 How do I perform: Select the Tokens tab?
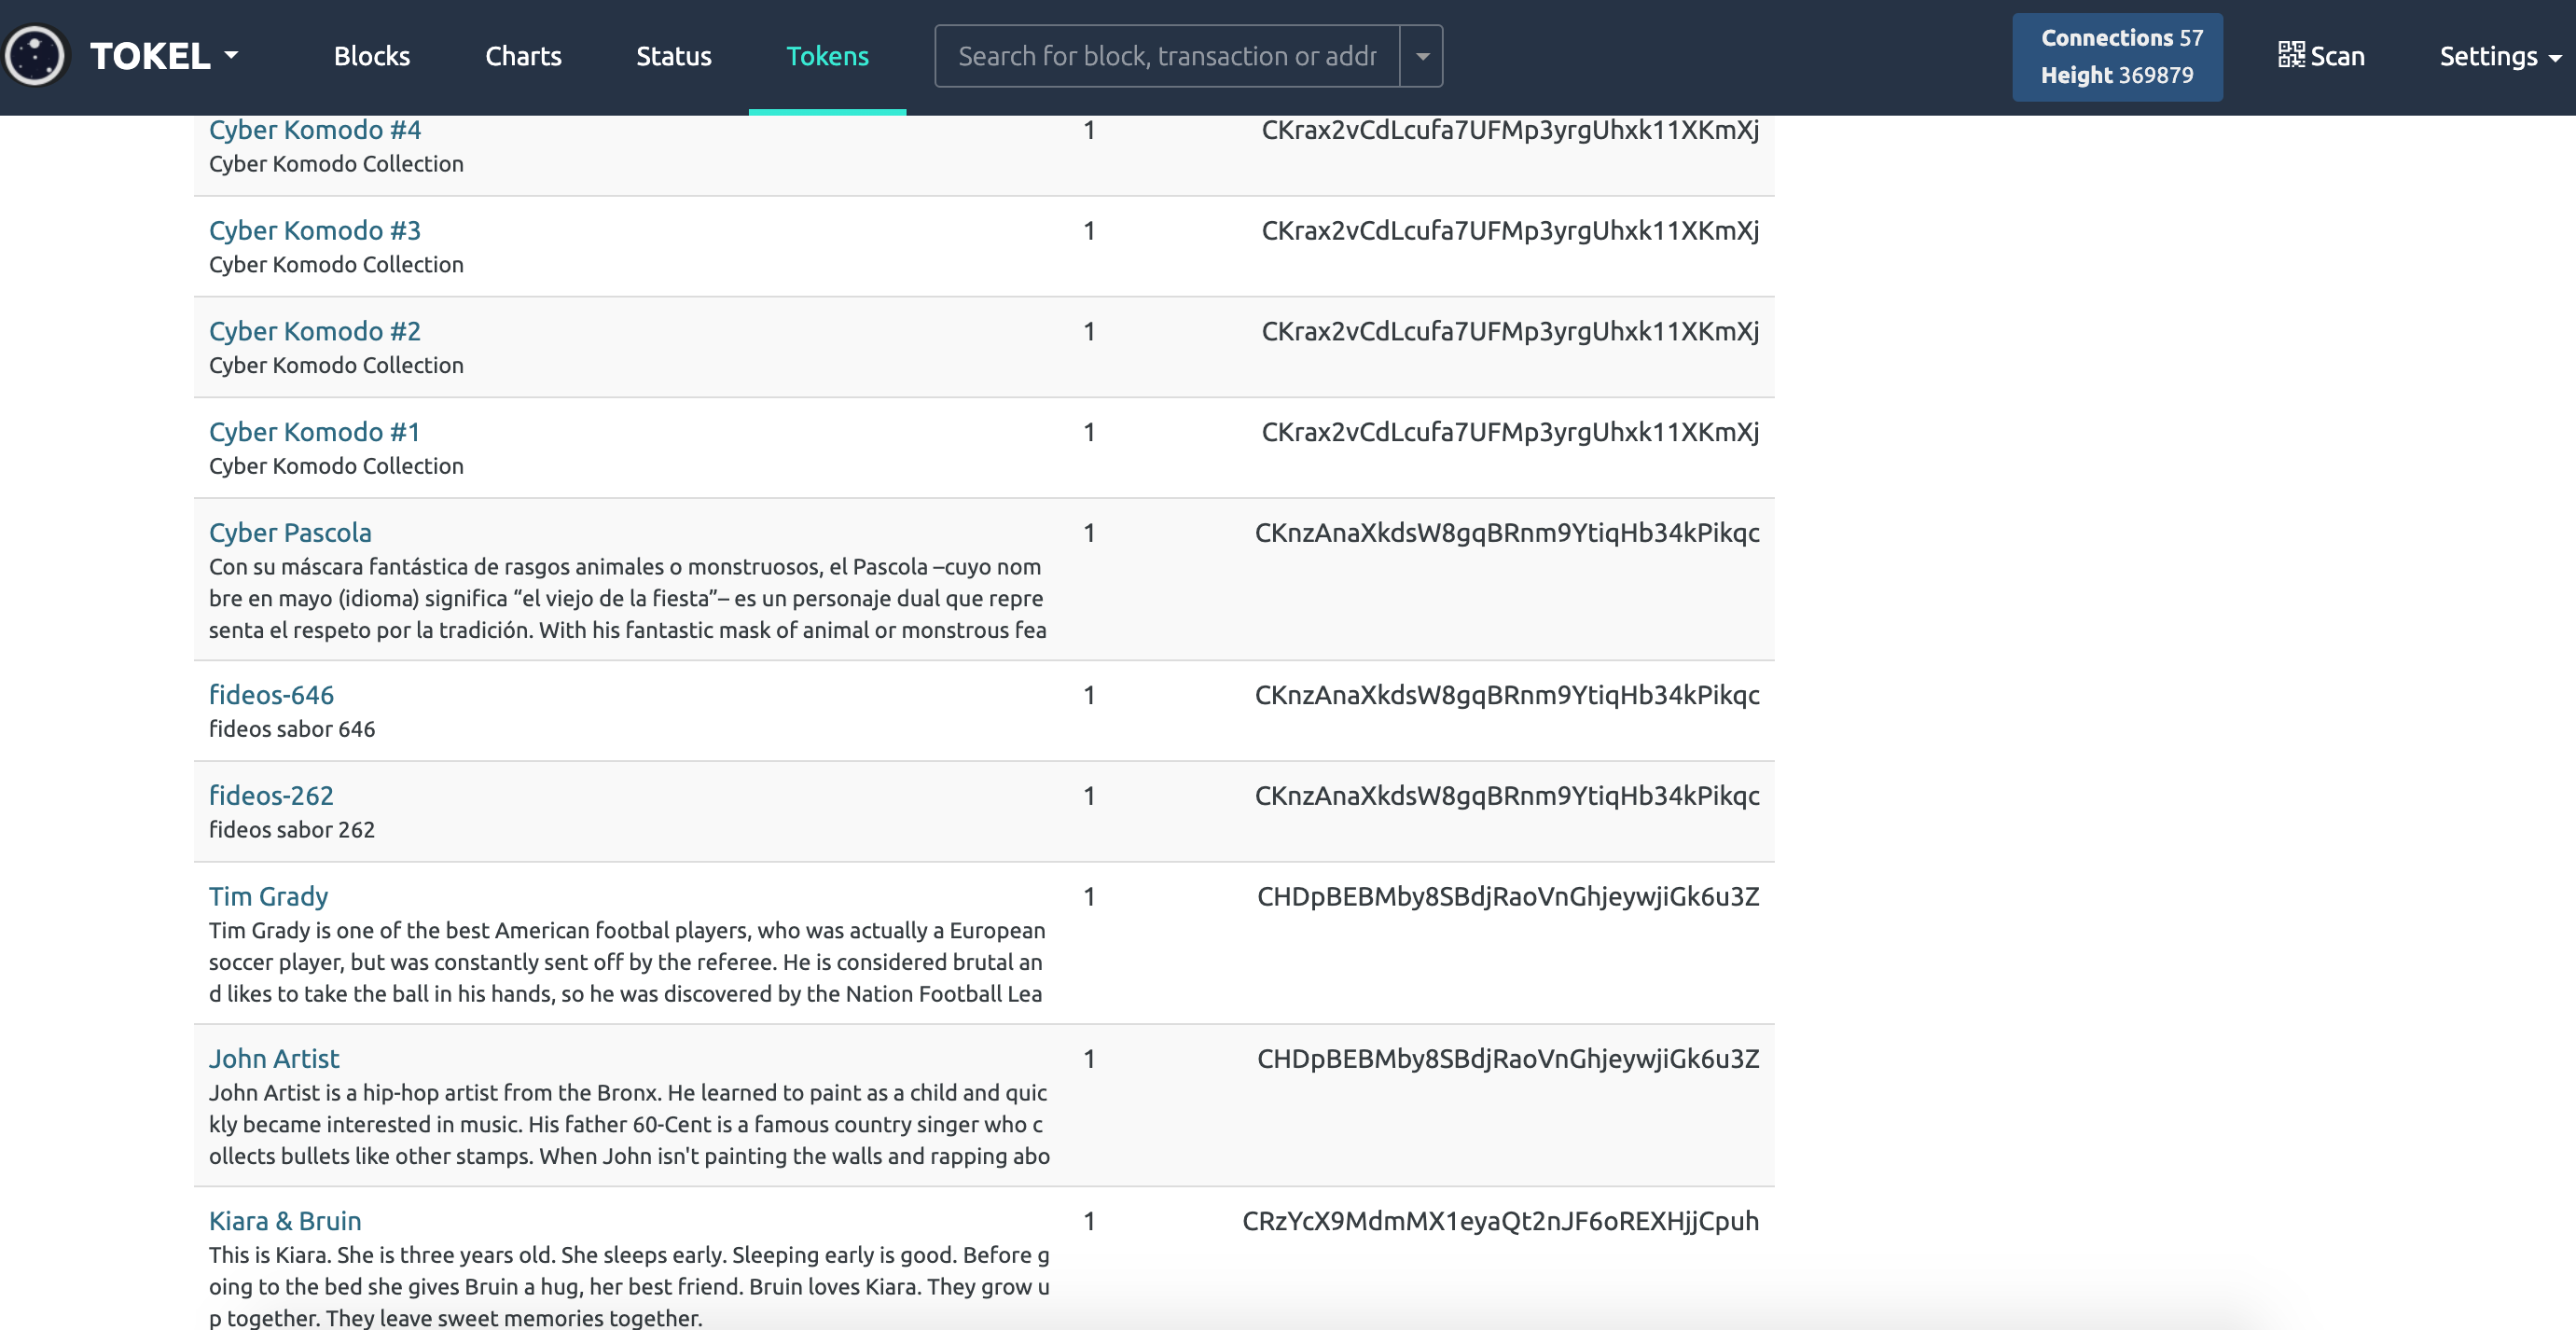827,56
